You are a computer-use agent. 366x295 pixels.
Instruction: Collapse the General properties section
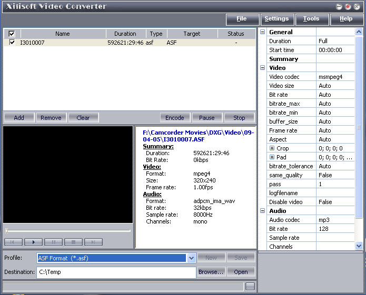(x=263, y=32)
